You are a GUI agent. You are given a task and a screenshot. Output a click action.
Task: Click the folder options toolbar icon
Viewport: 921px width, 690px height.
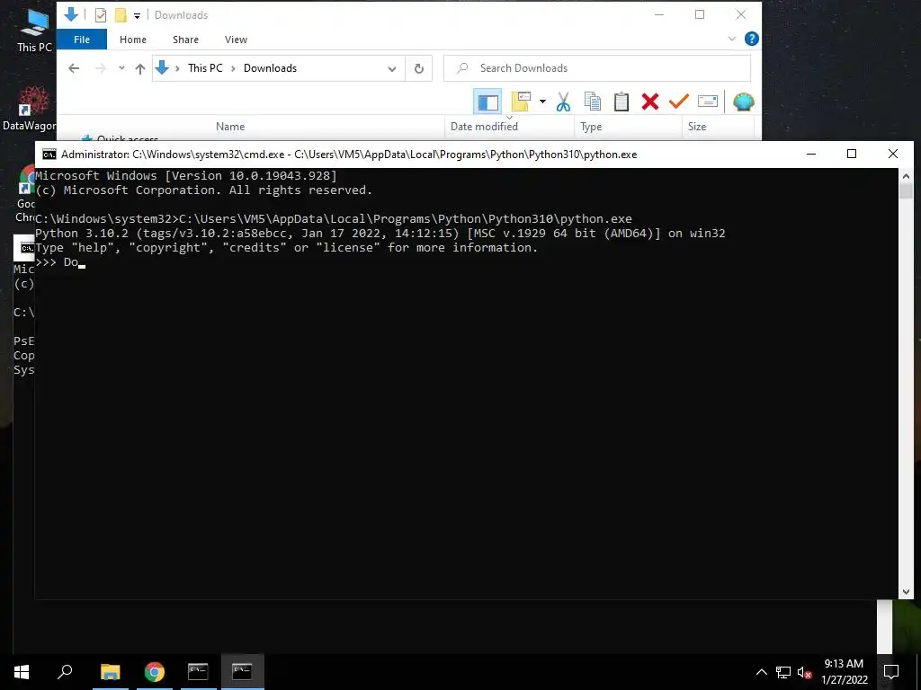521,102
